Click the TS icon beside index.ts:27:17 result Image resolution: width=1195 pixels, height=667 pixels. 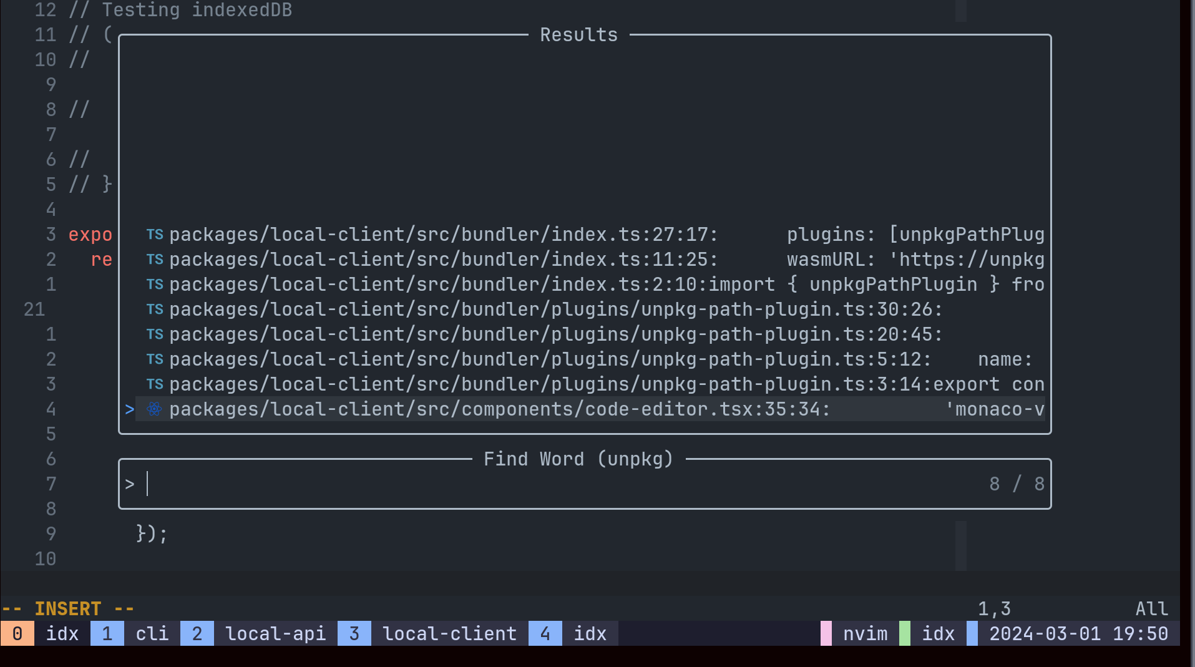[x=155, y=235]
